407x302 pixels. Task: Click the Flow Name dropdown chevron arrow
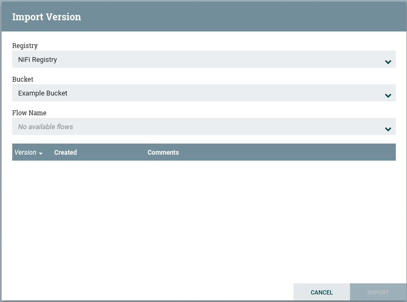click(388, 129)
